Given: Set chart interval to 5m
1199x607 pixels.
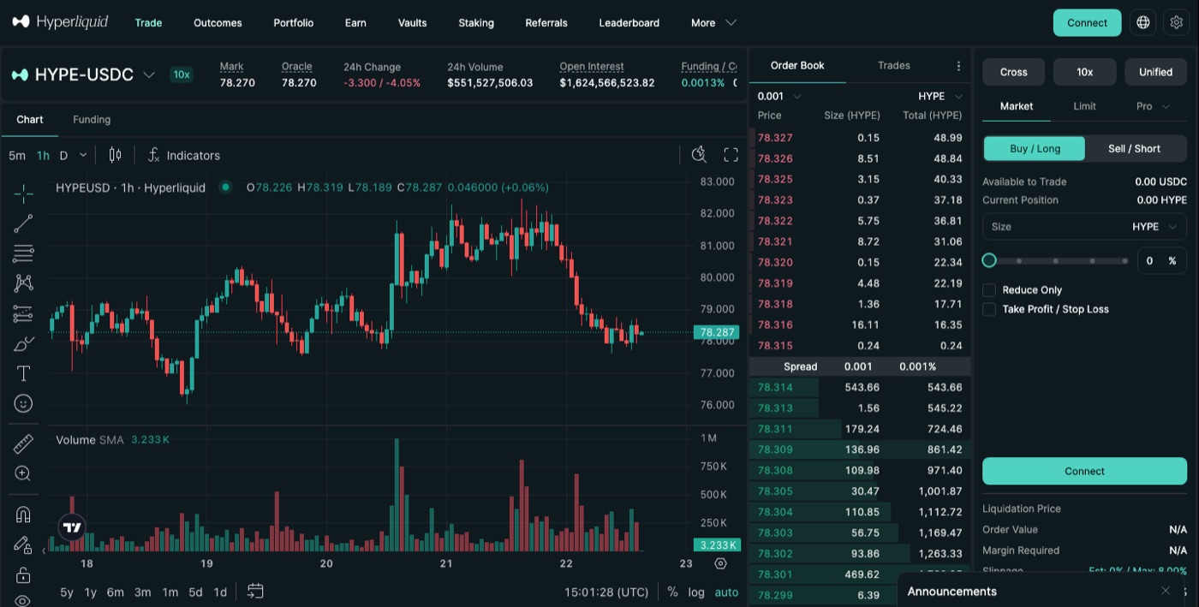Looking at the screenshot, I should point(17,155).
